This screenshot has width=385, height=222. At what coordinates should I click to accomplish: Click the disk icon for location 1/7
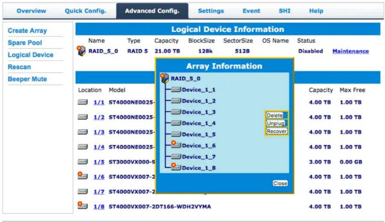coord(83,191)
